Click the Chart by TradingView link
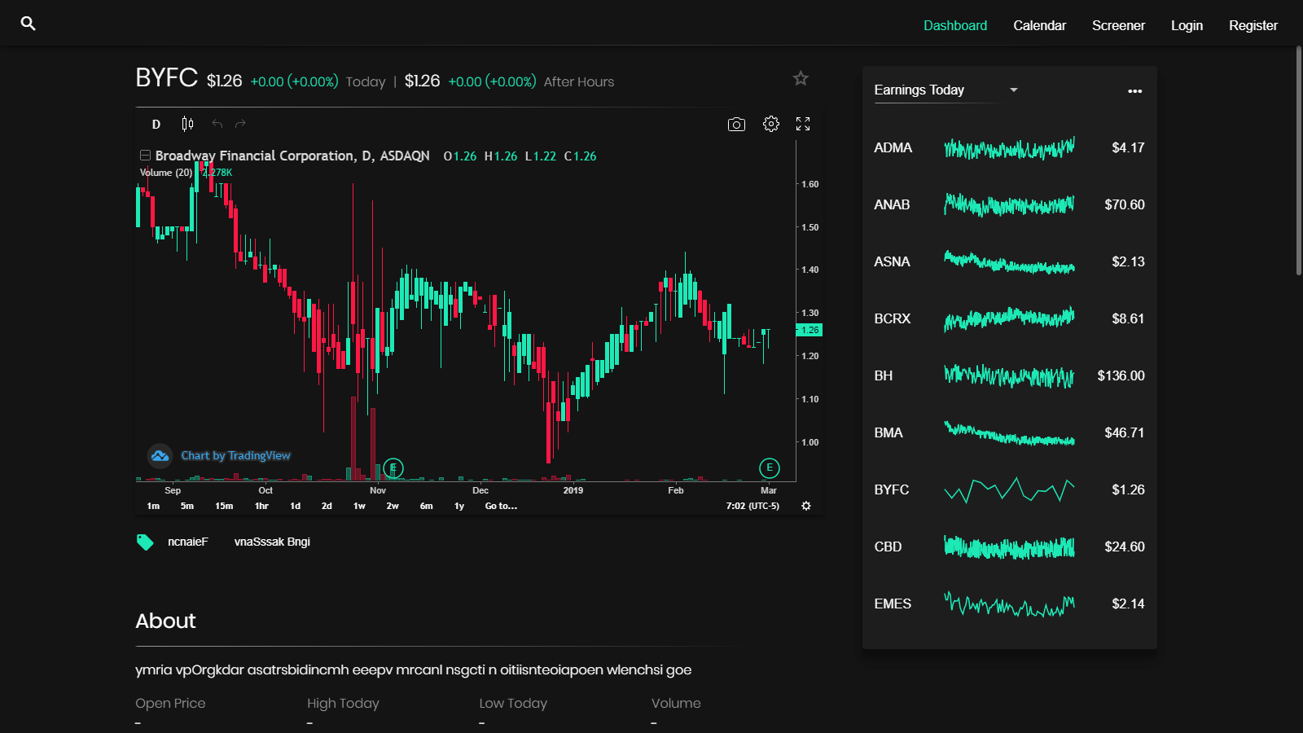Image resolution: width=1303 pixels, height=733 pixels. point(236,455)
